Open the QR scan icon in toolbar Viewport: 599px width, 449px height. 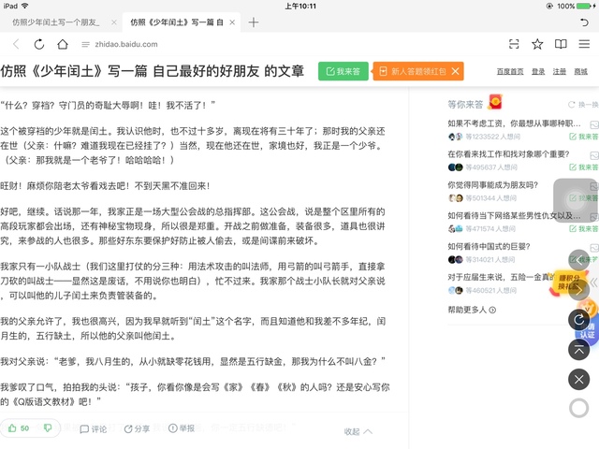[514, 44]
